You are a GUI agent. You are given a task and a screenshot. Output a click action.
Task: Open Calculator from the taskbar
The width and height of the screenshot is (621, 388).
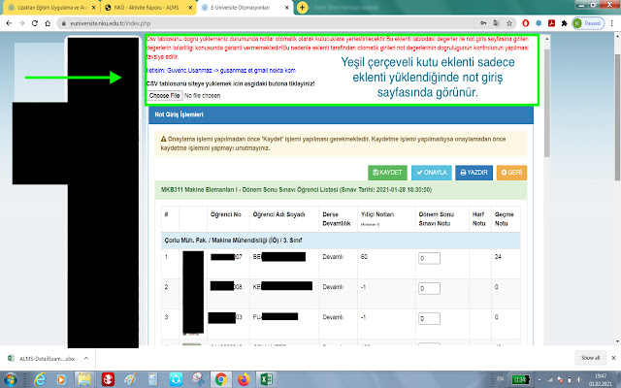(x=153, y=379)
